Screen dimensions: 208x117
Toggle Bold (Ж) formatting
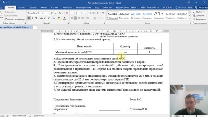coord(29,18)
